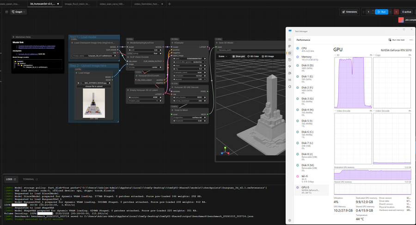Collapse the Markdown Note node
The height and width of the screenshot is (225, 416).
pos(13,37)
